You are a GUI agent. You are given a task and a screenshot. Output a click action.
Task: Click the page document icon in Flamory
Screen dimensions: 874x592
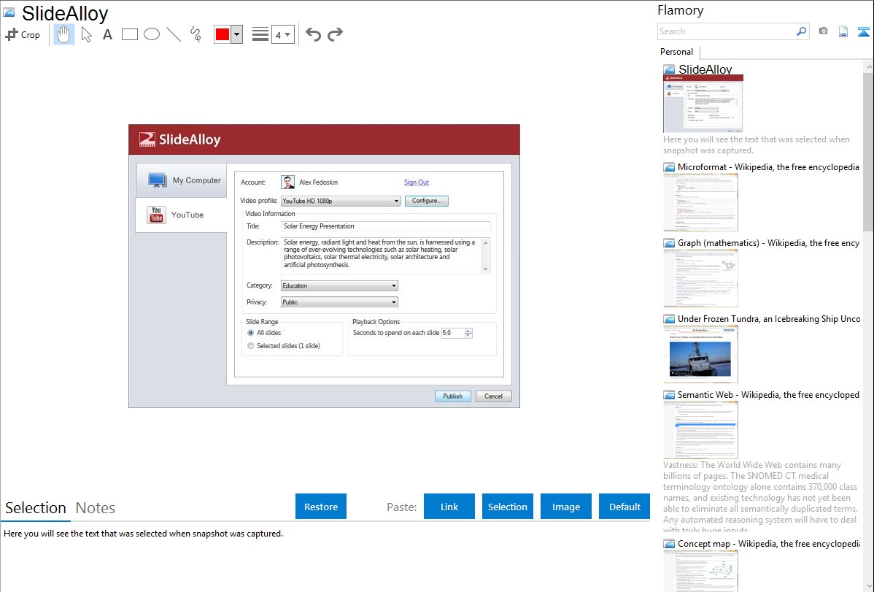[x=843, y=31]
